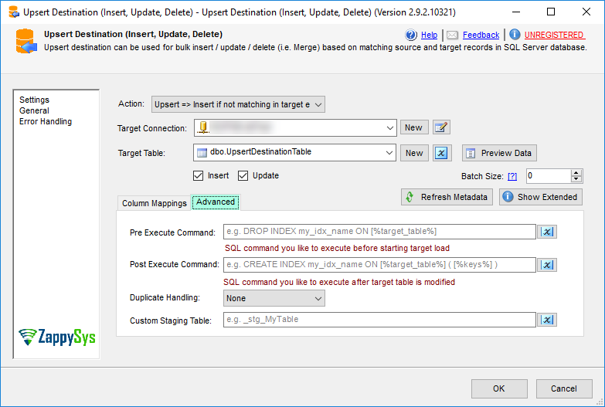Image resolution: width=605 pixels, height=407 pixels.
Task: Click the Refresh Metadata button
Action: click(447, 197)
